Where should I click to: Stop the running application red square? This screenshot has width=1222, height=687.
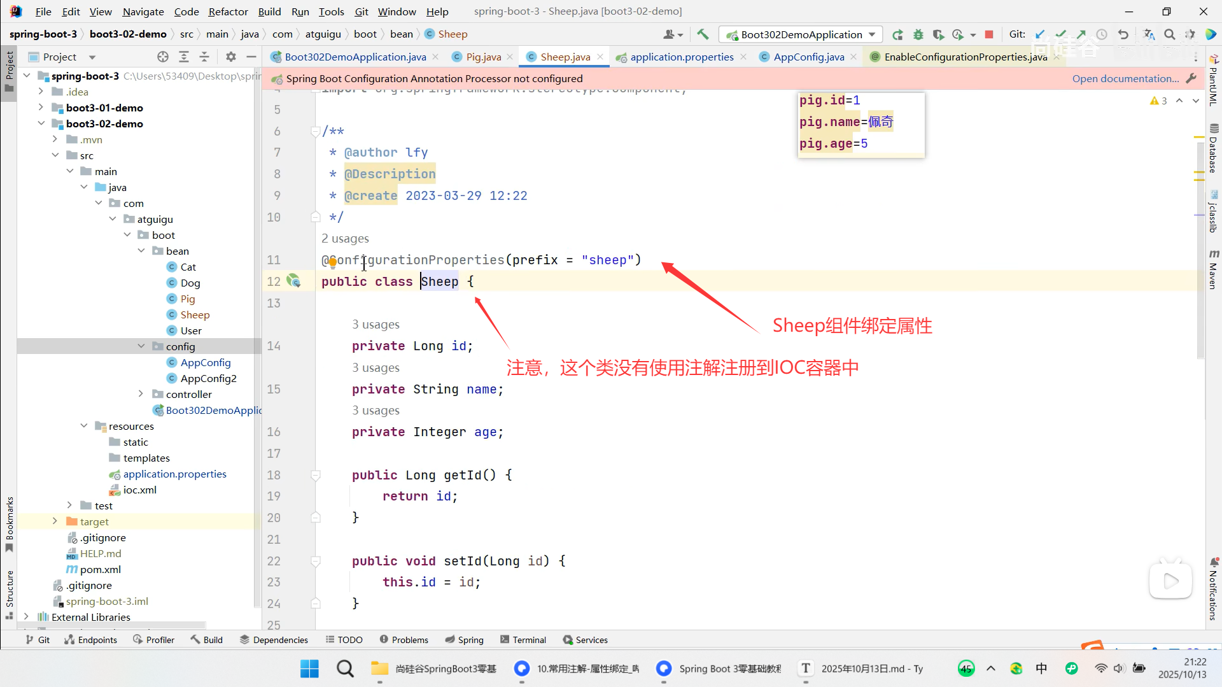tap(989, 34)
